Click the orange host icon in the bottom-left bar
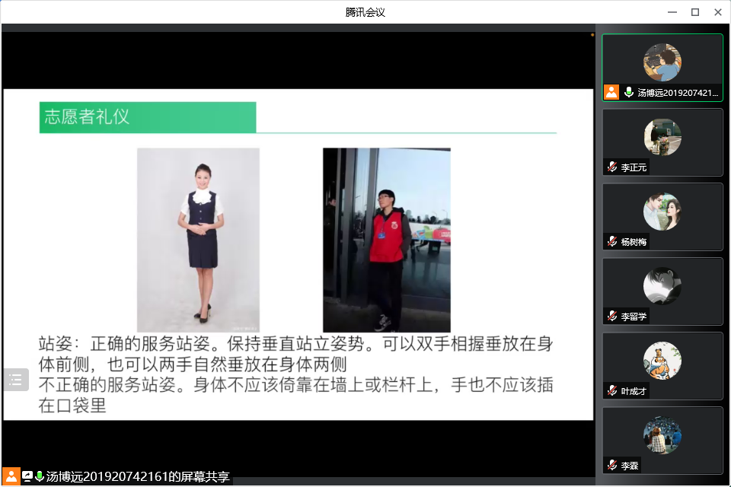Screen dimensions: 731x487 [11, 476]
